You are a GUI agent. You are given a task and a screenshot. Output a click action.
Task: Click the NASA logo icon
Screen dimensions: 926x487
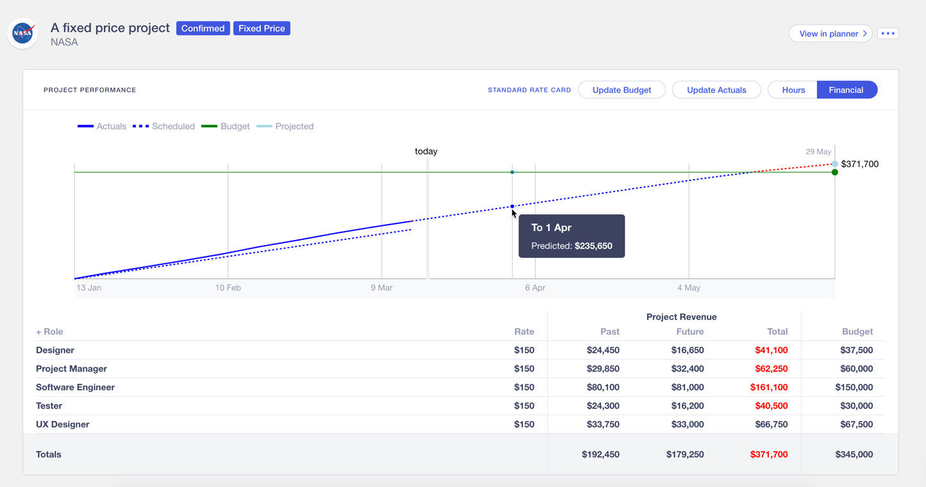(x=23, y=33)
